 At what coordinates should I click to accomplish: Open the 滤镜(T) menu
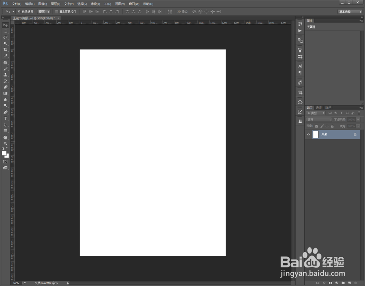pyautogui.click(x=95, y=4)
